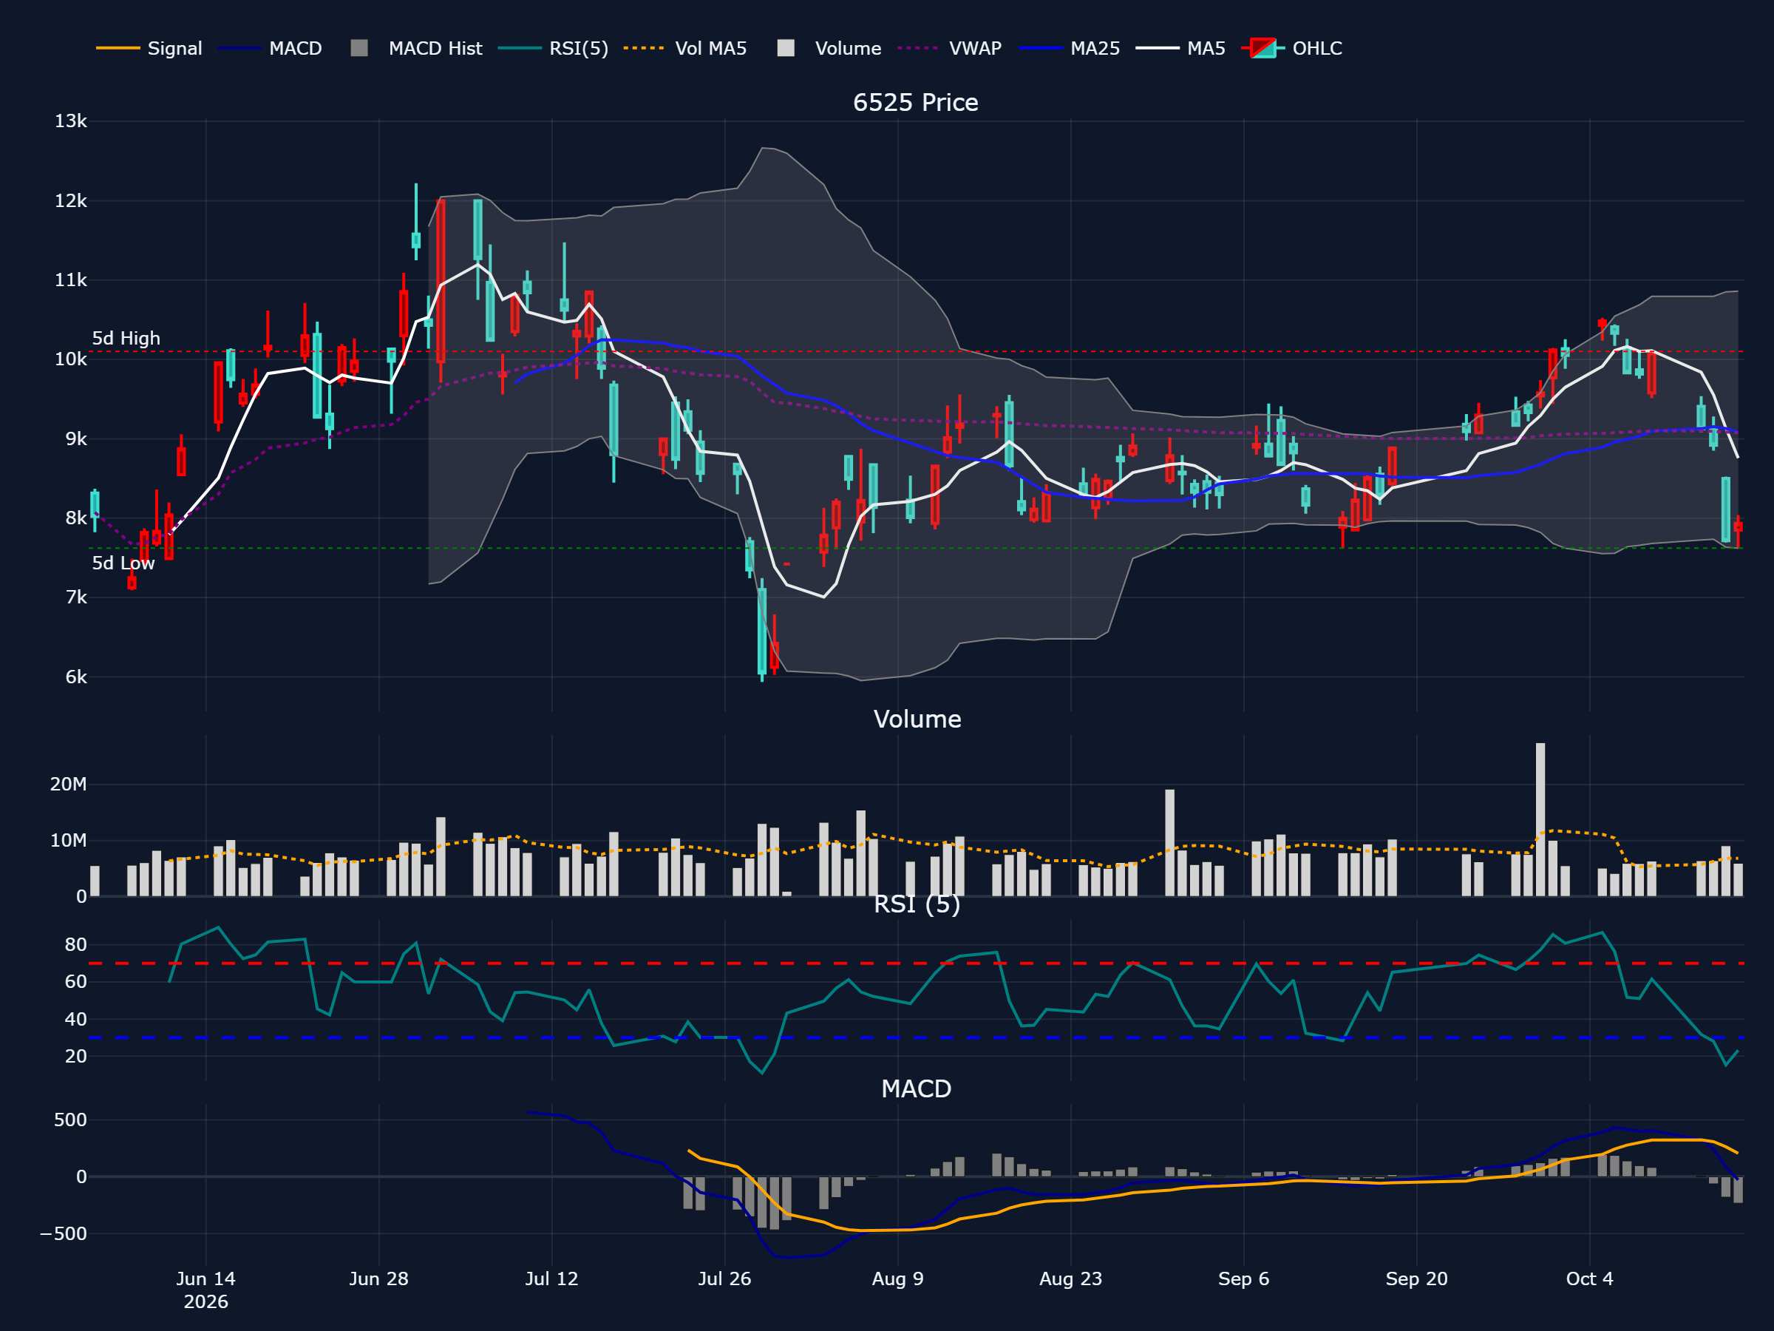Click the orange Signal line legend marker
The image size is (1774, 1331).
click(x=118, y=48)
